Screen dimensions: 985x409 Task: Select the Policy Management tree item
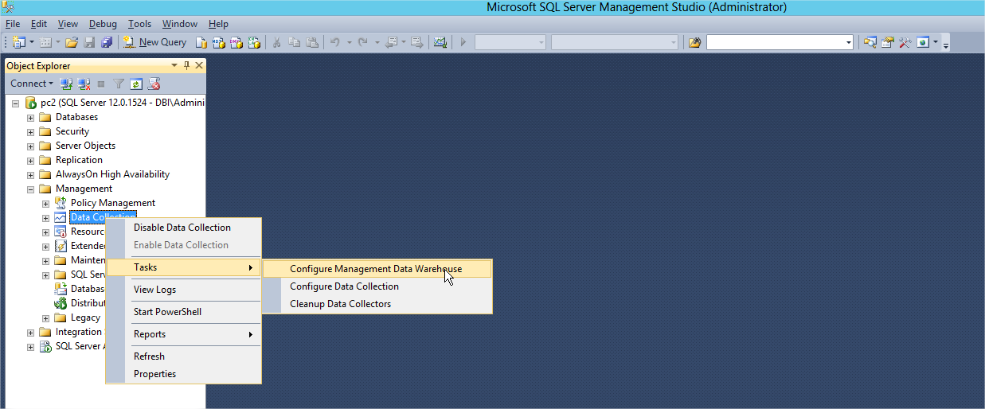point(113,203)
